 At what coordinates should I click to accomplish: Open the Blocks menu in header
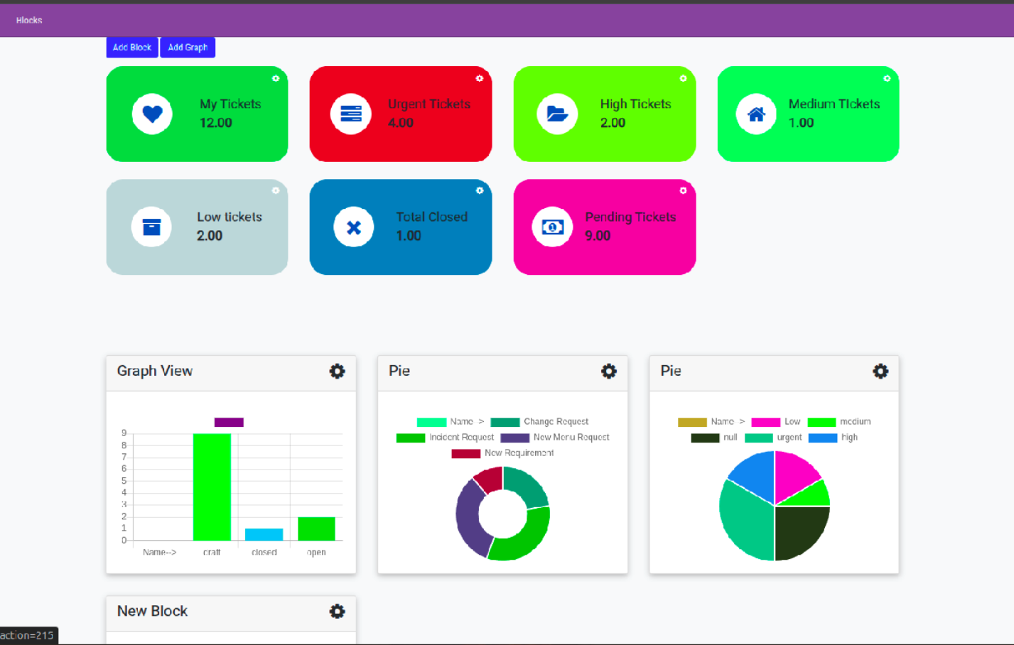pyautogui.click(x=29, y=21)
